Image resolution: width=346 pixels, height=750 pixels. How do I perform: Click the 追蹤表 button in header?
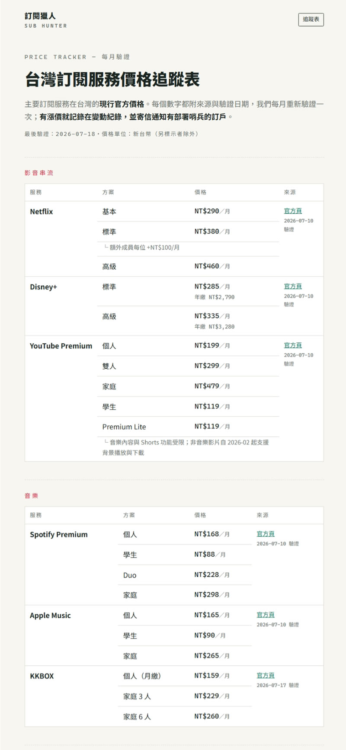tap(311, 19)
